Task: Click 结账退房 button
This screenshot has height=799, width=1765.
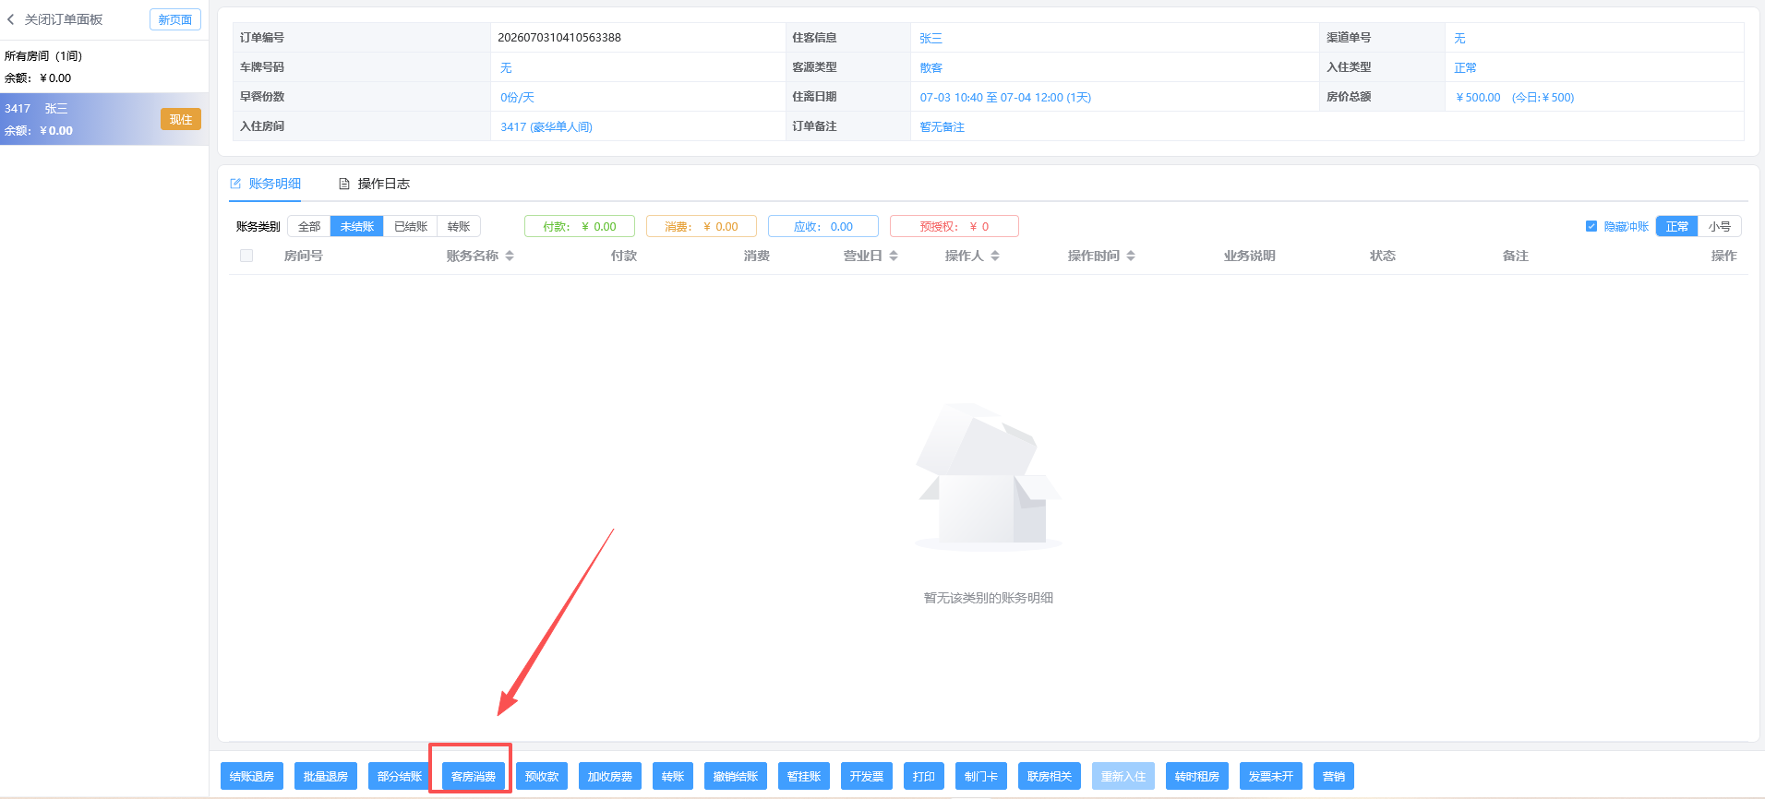Action: (x=252, y=776)
